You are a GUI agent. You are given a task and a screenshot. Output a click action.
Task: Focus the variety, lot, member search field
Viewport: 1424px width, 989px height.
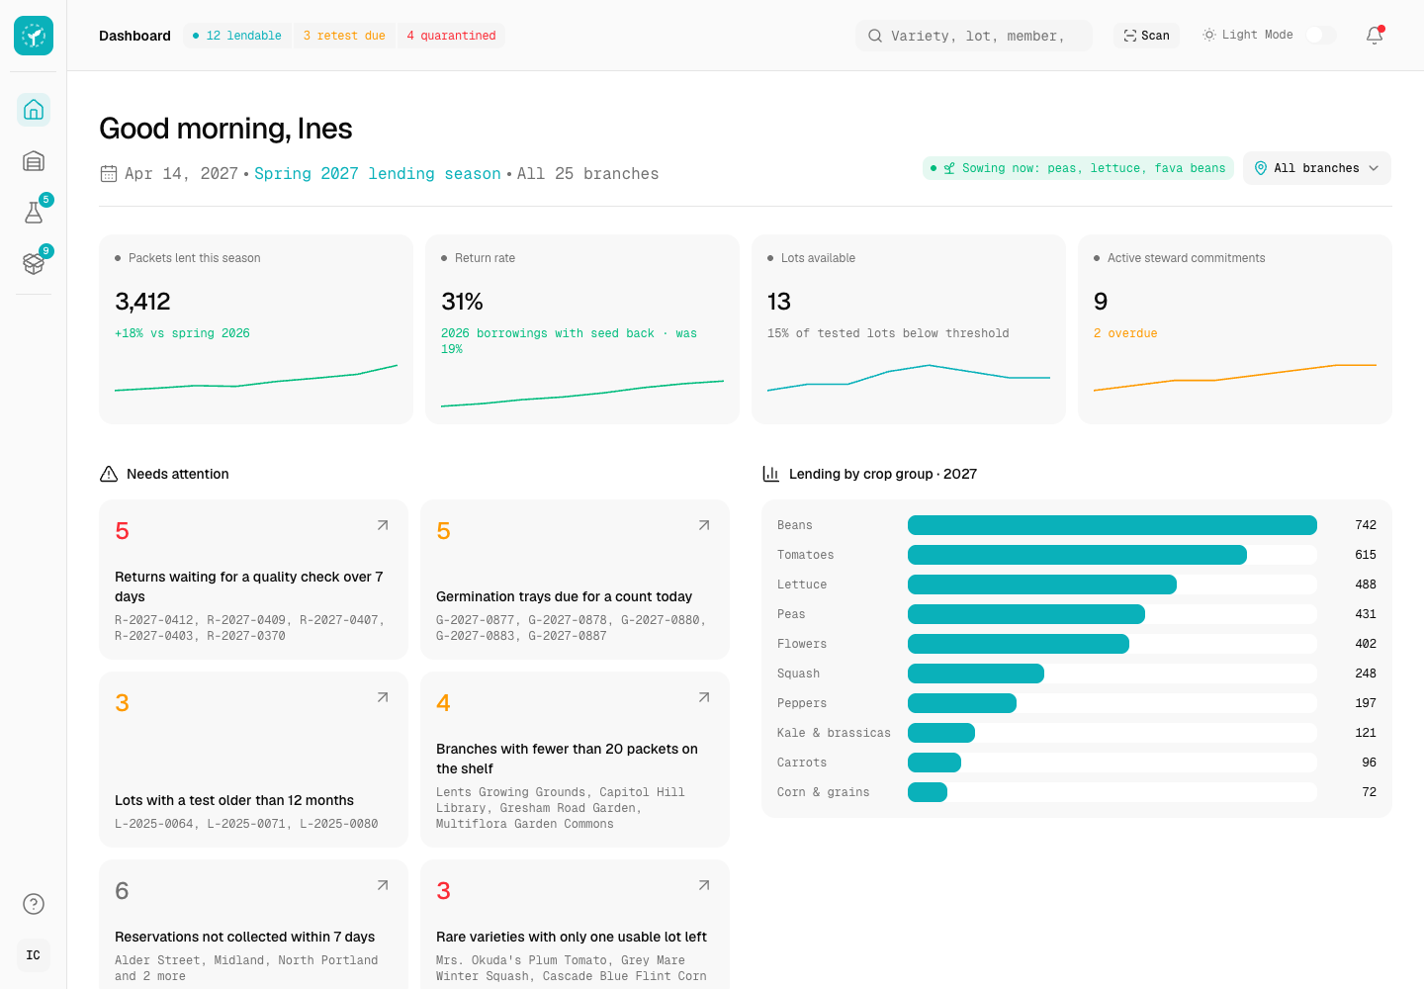[974, 36]
